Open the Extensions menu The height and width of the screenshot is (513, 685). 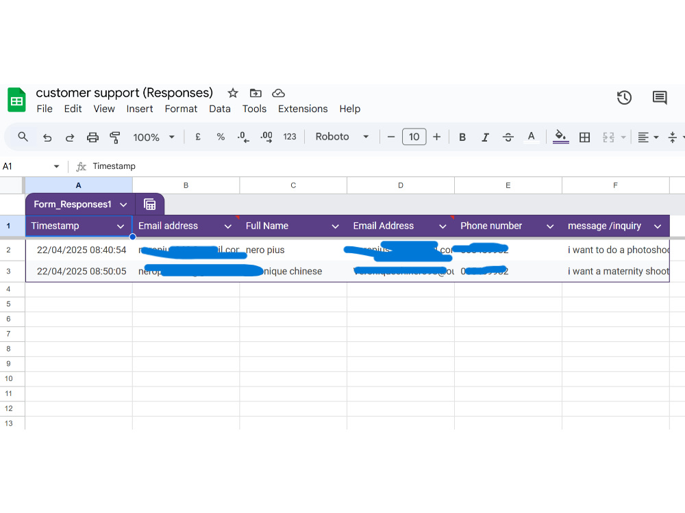tap(303, 109)
